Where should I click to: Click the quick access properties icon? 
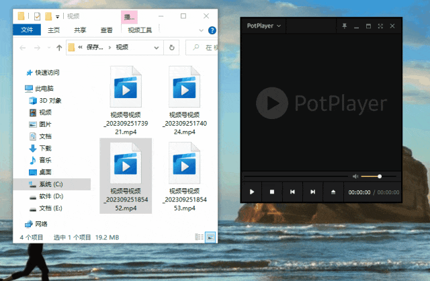37,16
